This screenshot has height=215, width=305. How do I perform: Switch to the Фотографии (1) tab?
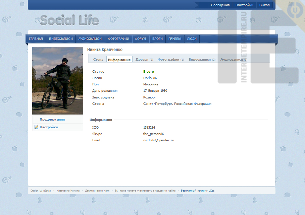click(170, 59)
